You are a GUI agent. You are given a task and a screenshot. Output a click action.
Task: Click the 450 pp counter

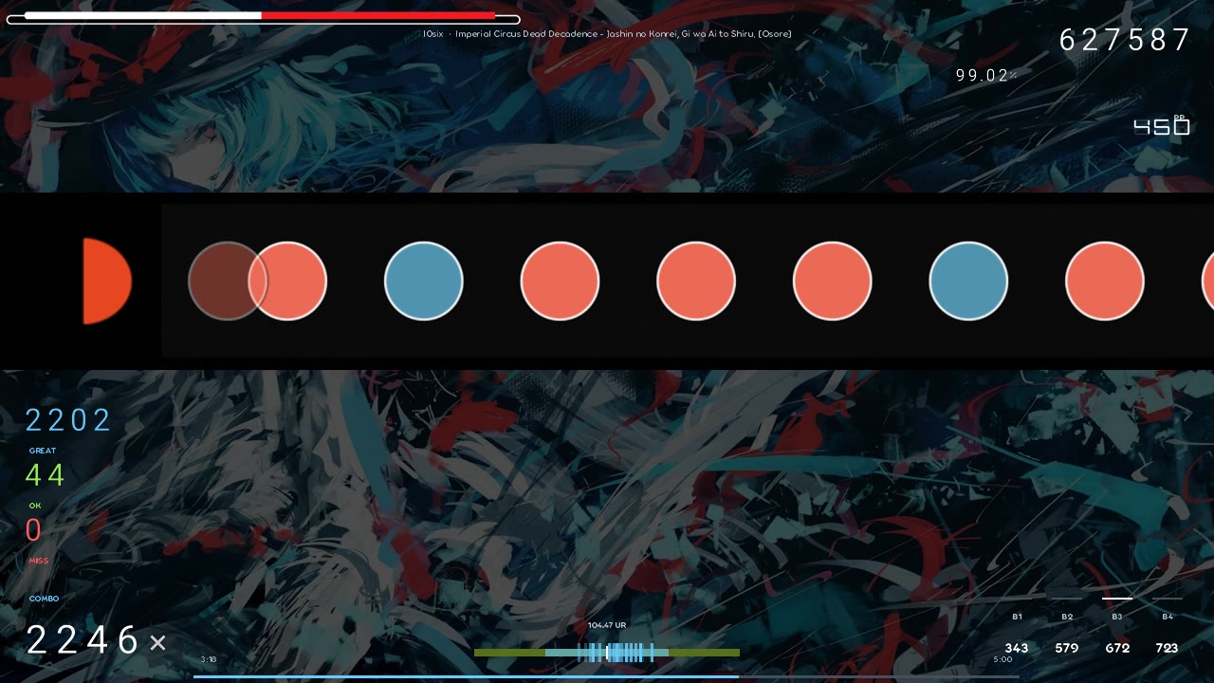point(1162,126)
